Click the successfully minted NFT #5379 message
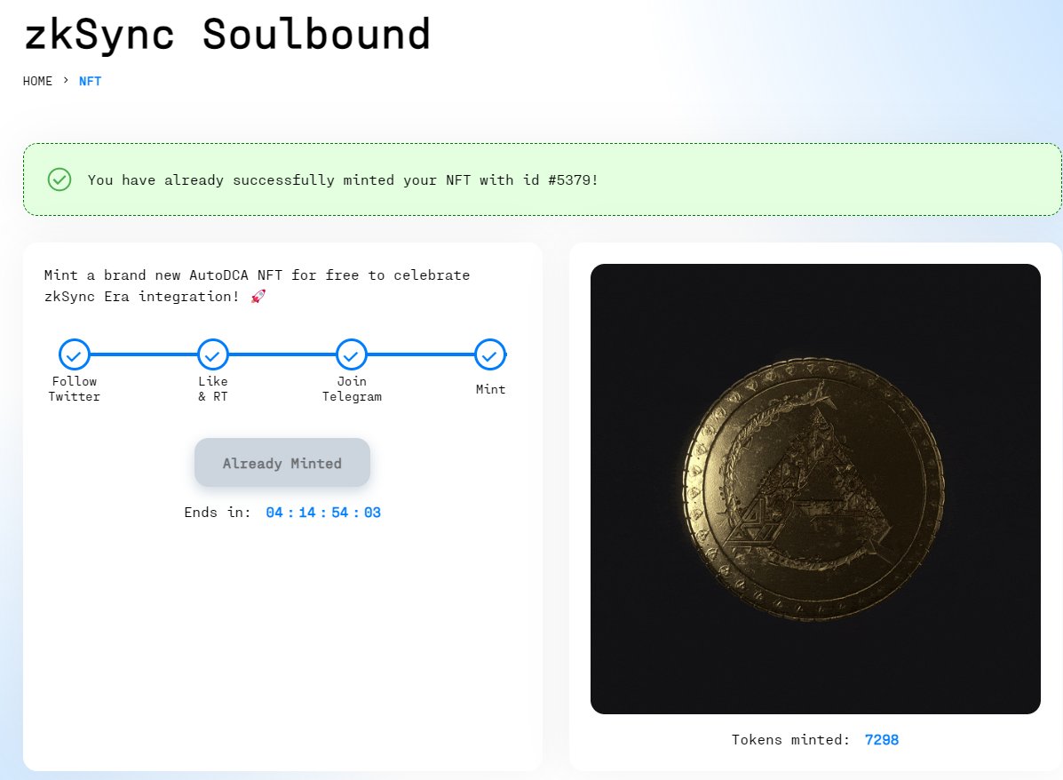 pyautogui.click(x=343, y=180)
